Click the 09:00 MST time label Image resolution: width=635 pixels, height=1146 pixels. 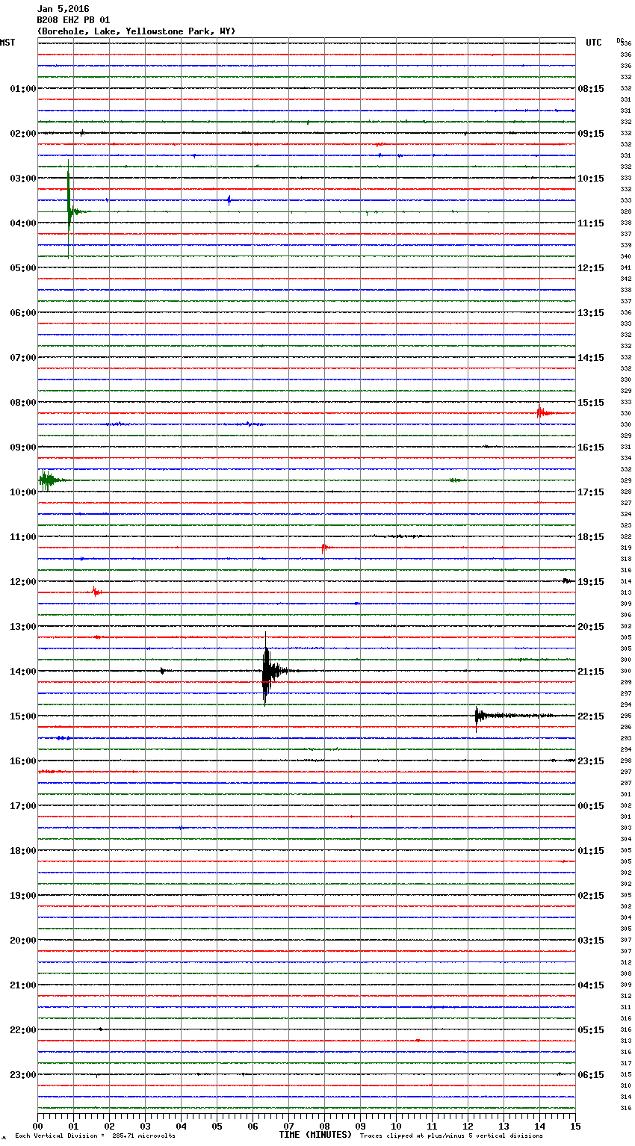pyautogui.click(x=23, y=447)
